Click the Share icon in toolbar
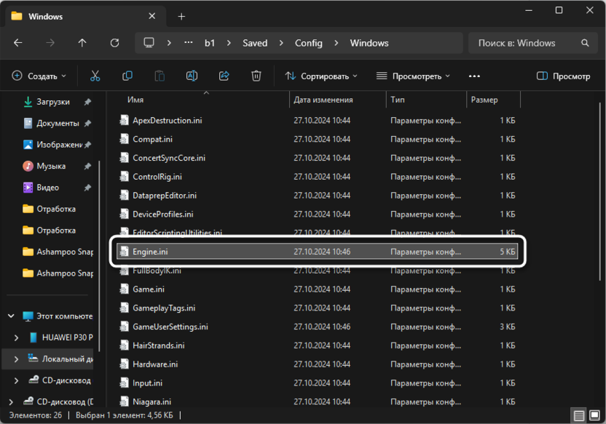Image resolution: width=606 pixels, height=424 pixels. coord(224,76)
